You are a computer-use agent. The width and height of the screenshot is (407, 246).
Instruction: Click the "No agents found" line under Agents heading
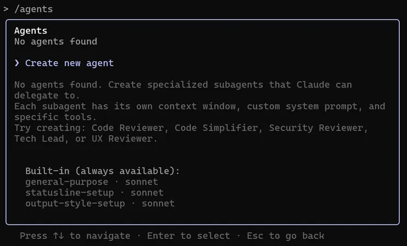[x=56, y=41]
